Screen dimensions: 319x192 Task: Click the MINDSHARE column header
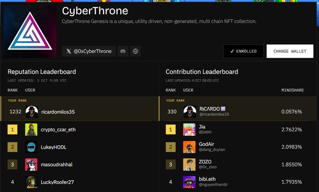(x=293, y=90)
